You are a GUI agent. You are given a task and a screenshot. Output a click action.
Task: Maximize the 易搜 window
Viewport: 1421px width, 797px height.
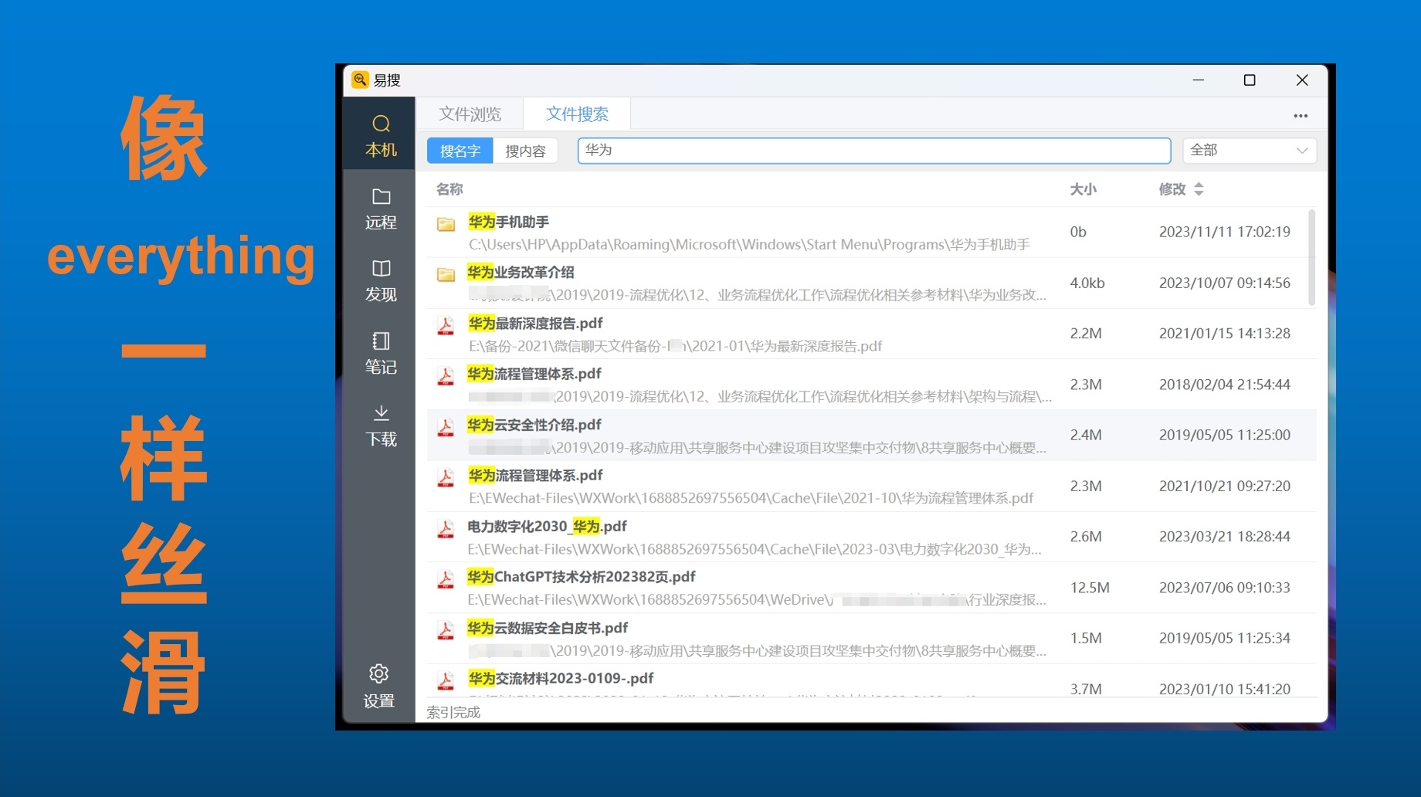(1250, 80)
